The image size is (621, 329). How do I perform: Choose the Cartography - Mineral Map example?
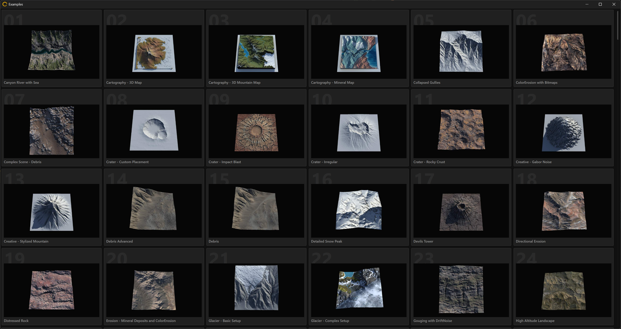[359, 48]
